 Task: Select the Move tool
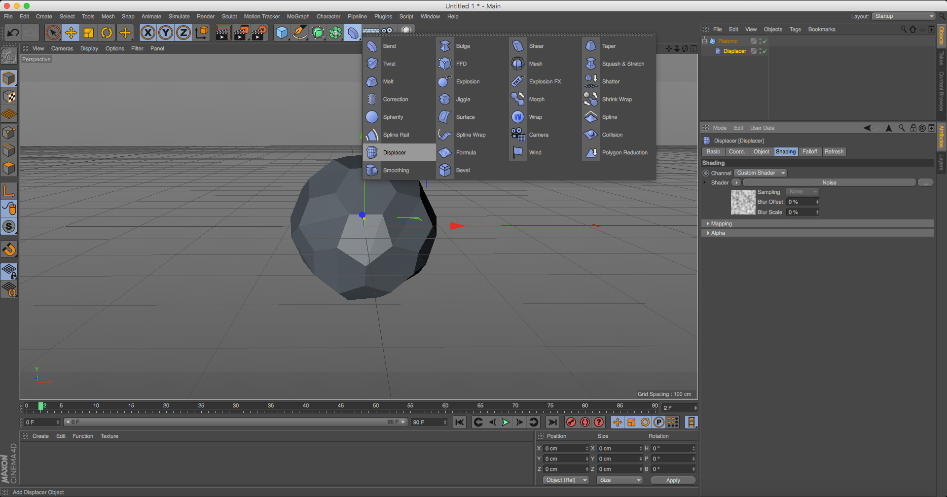click(x=71, y=33)
